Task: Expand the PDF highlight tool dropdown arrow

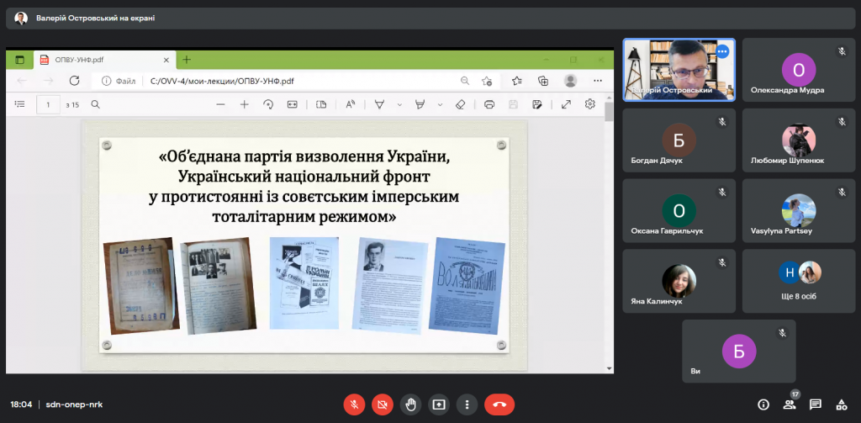Action: [441, 104]
